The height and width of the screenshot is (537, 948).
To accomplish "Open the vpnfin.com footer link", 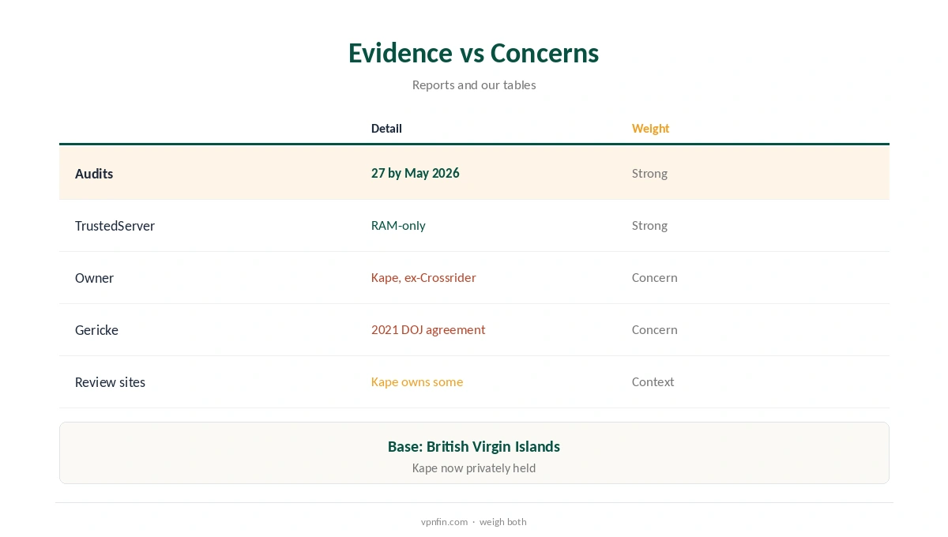I will click(x=444, y=522).
